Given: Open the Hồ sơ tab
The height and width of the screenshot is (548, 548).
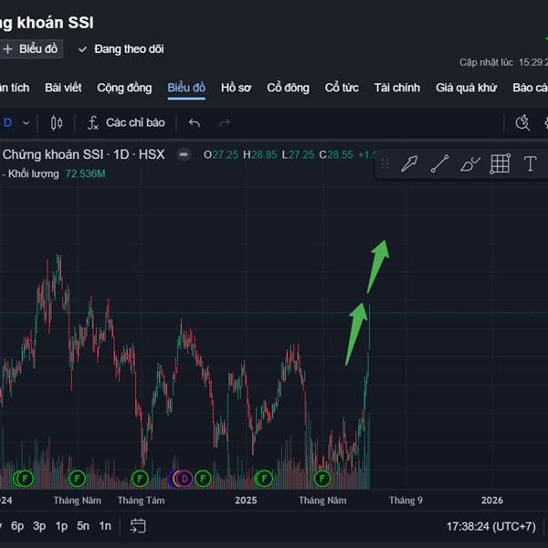Looking at the screenshot, I should (x=236, y=88).
